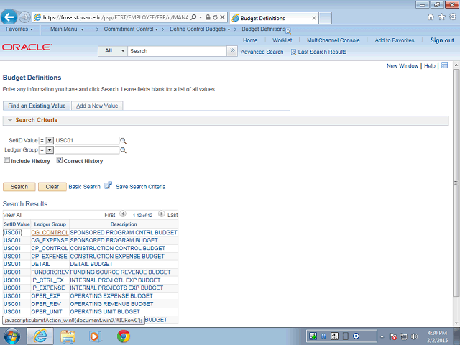The width and height of the screenshot is (460, 345).
Task: Enable the Include History checkbox
Action: 6,160
